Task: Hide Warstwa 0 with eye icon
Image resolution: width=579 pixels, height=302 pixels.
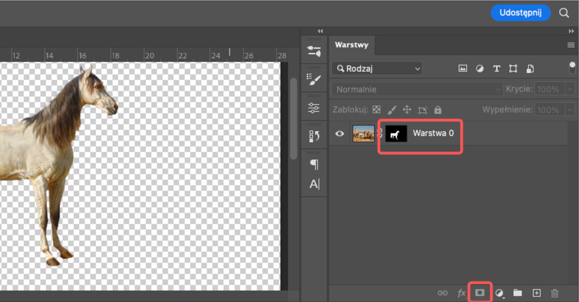Action: tap(340, 134)
